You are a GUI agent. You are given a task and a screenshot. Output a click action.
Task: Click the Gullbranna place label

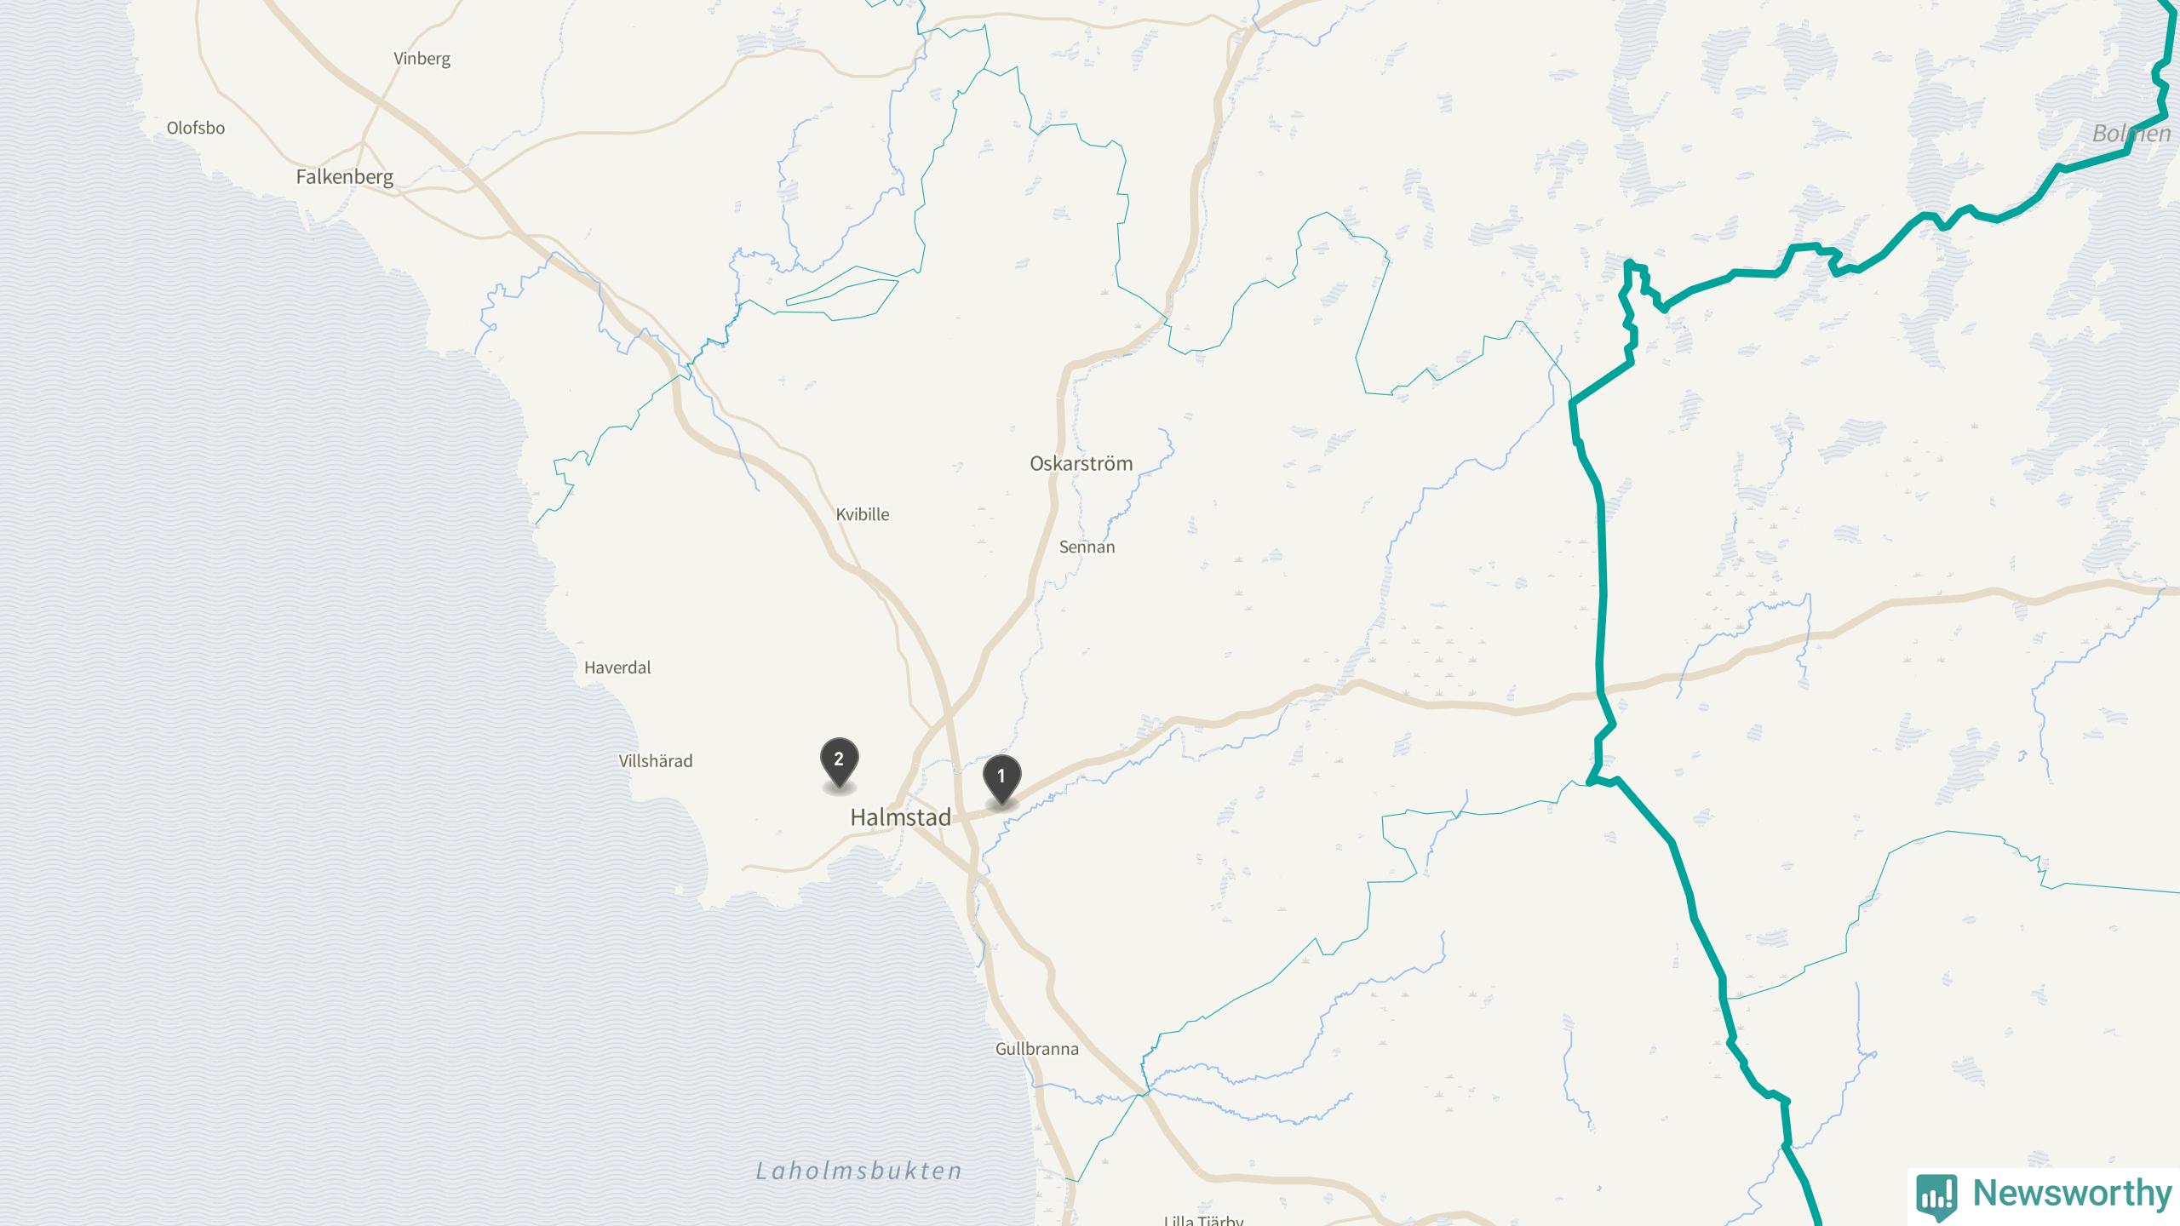coord(1036,1049)
